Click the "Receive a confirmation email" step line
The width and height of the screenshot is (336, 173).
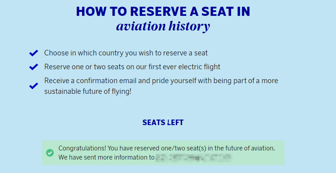pos(164,81)
